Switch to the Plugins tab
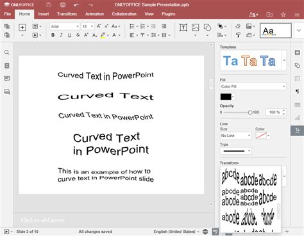 (169, 14)
